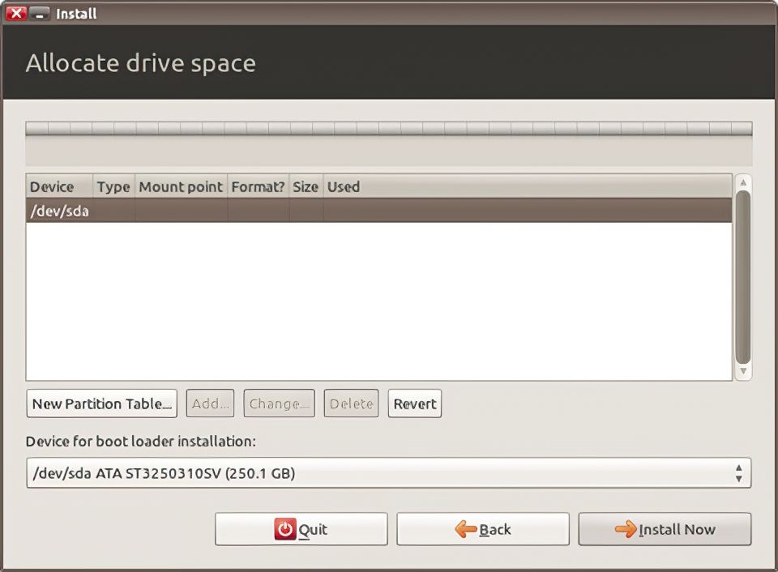Viewport: 778px width, 572px height.
Task: Click the Format? column header
Action: 258,186
